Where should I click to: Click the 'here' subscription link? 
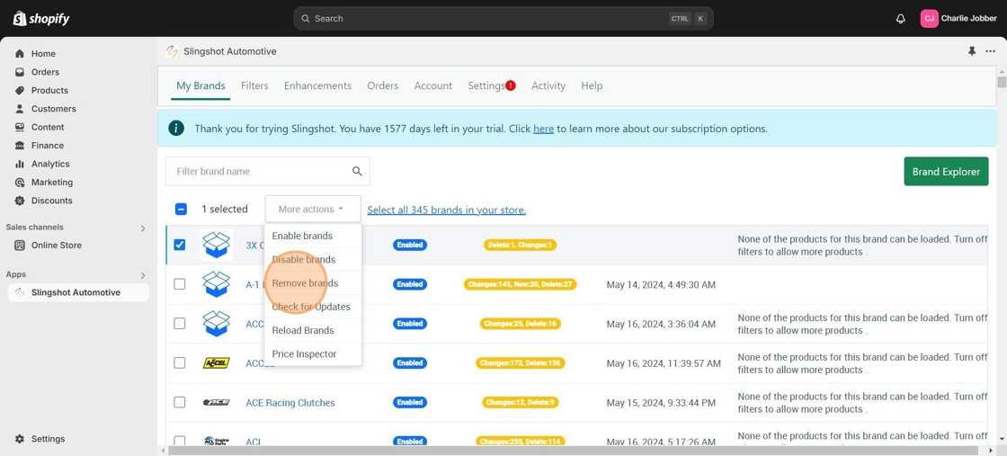543,129
